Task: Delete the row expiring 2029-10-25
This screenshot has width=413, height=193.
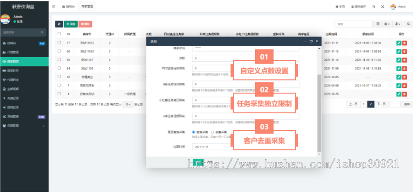Action: coord(404,94)
